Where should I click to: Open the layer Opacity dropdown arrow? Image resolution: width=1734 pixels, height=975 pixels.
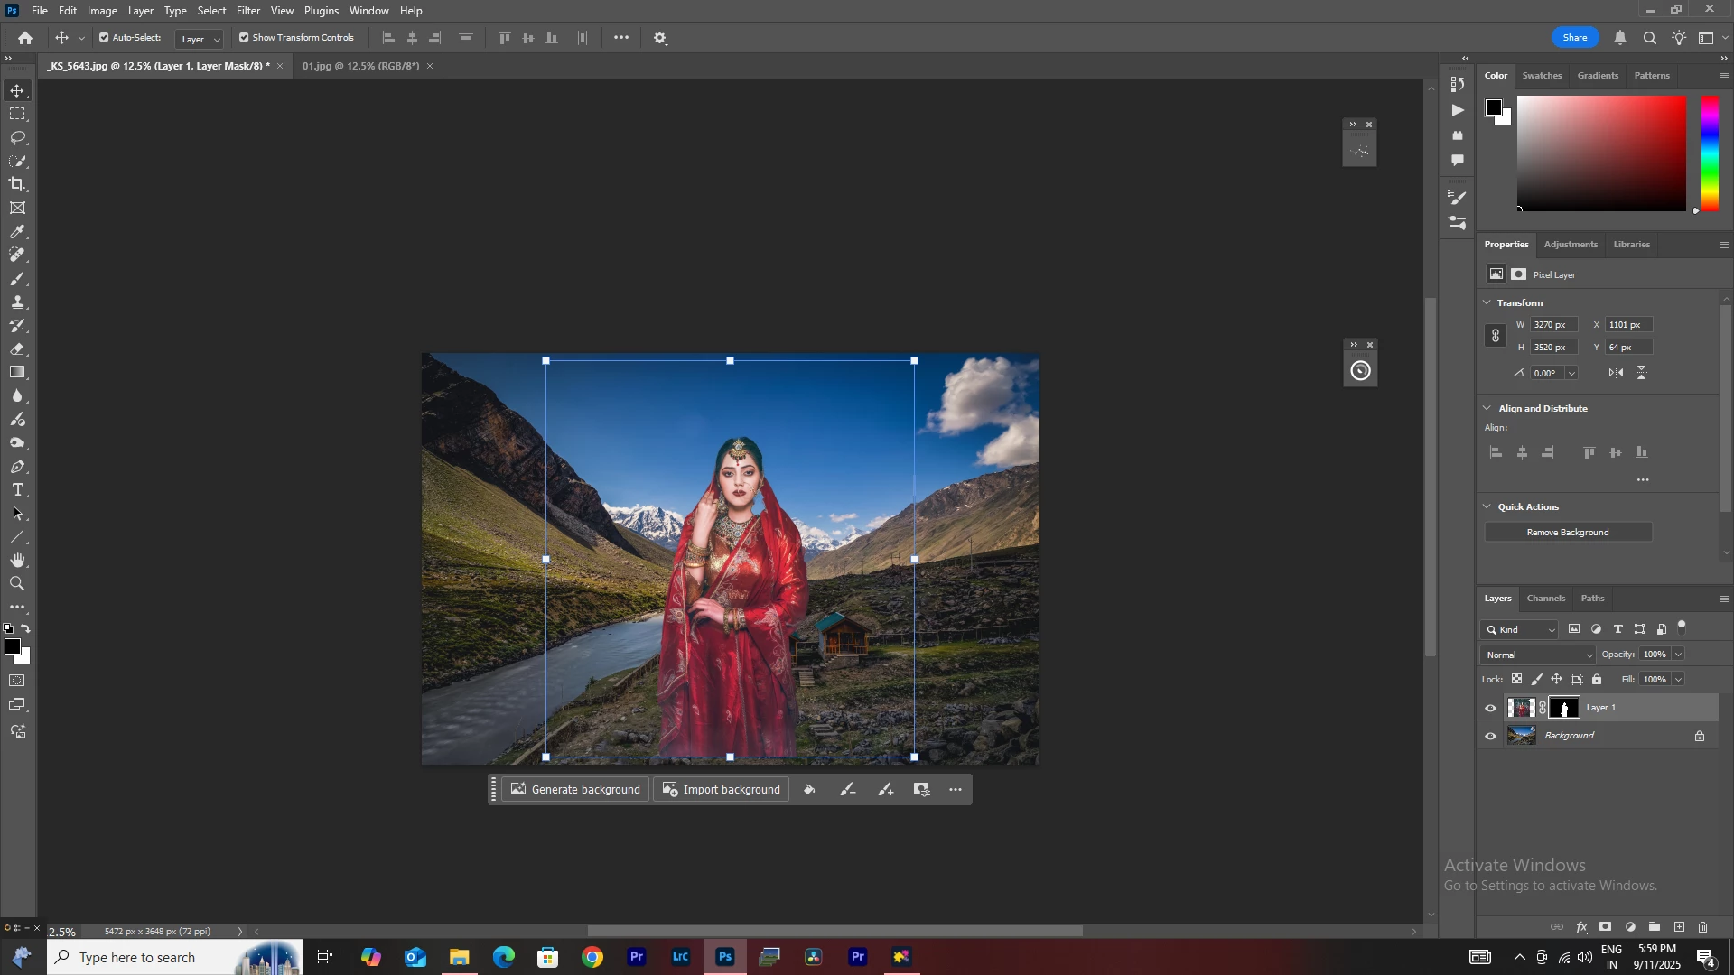(1679, 655)
